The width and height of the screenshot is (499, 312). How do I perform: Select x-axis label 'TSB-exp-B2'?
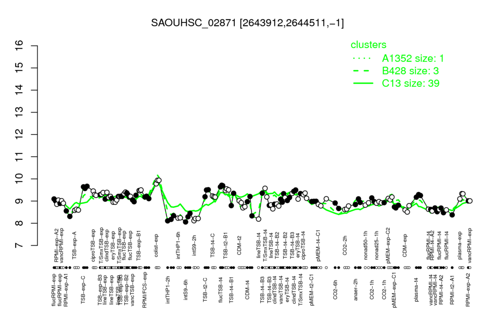(126, 289)
